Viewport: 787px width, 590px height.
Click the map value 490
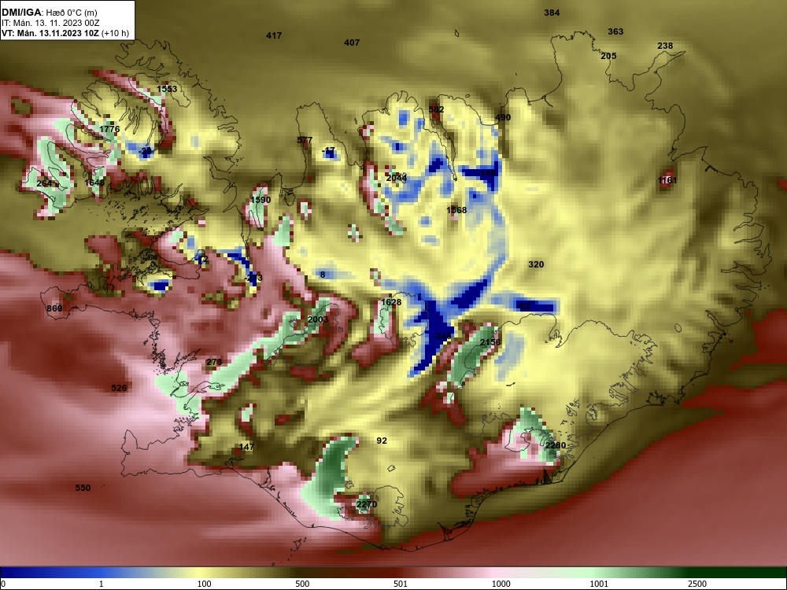[x=503, y=117]
